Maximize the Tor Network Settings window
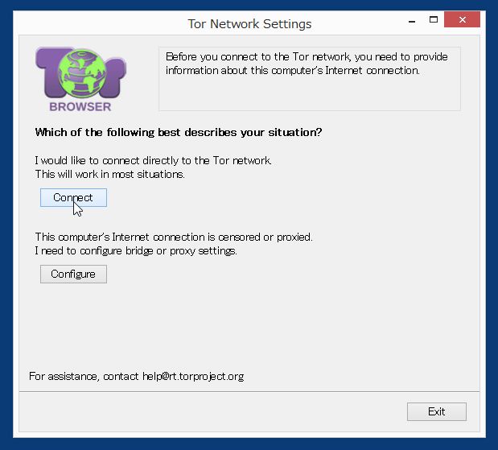 [433, 20]
